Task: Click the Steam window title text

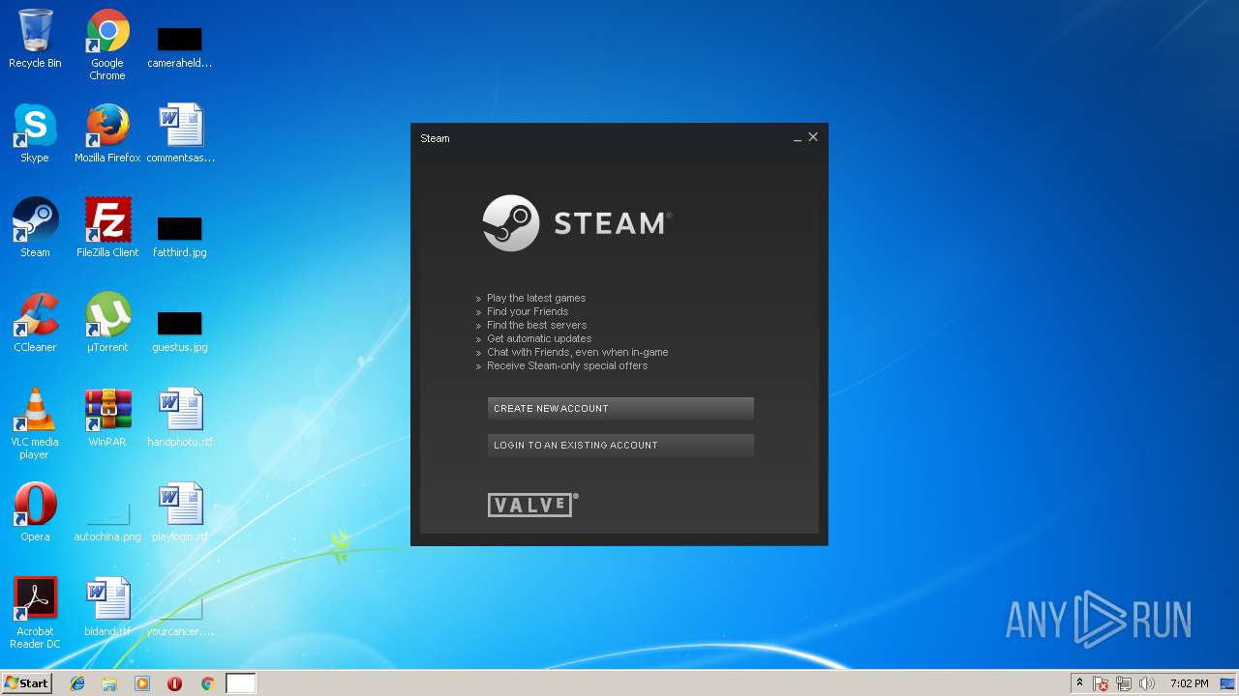Action: [x=435, y=138]
